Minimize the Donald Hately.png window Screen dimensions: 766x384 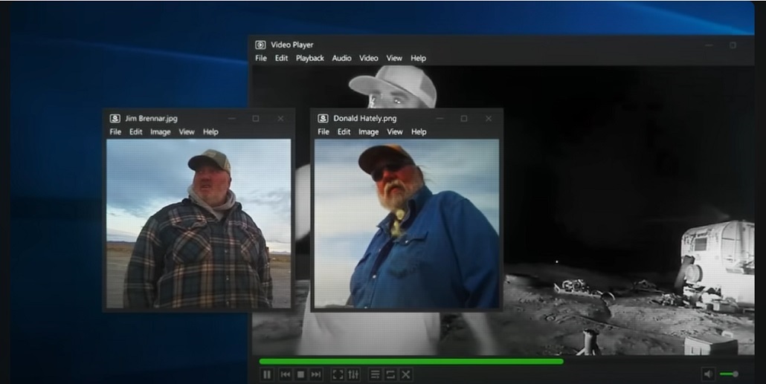tap(440, 119)
